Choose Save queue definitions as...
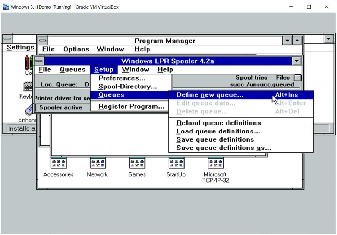 (x=241, y=148)
